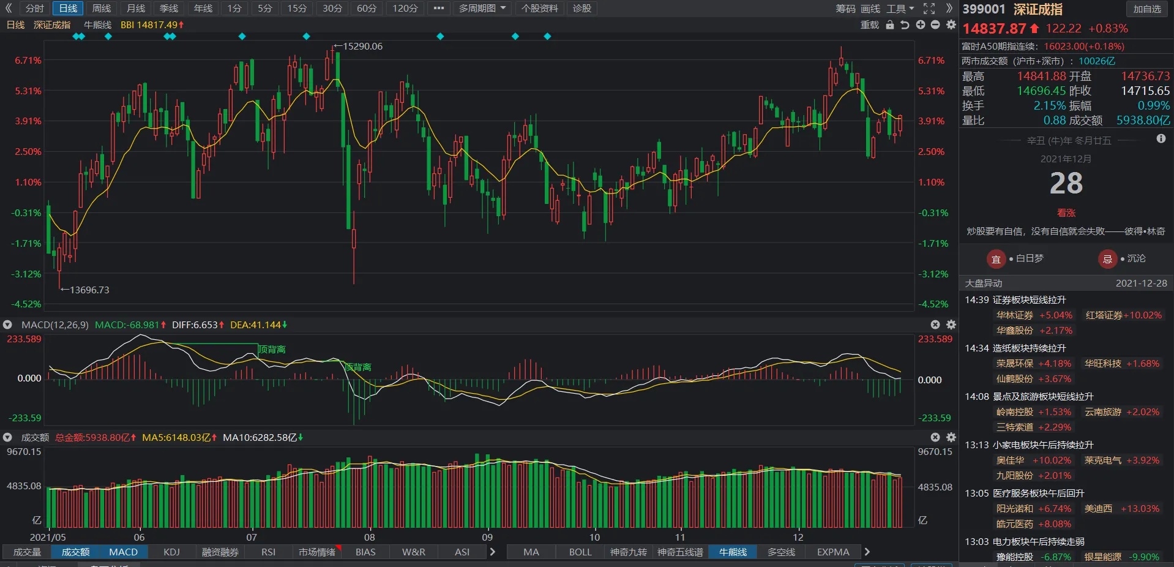Click the lock icon beside 重载
The height and width of the screenshot is (567, 1174).
tap(890, 25)
